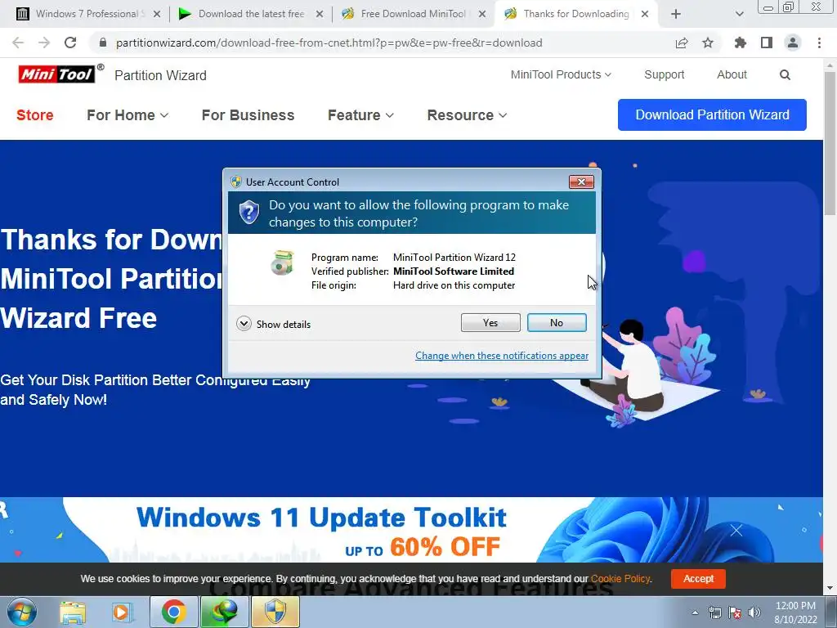Click the Download Partition Wizard button
837x628 pixels.
tap(712, 114)
